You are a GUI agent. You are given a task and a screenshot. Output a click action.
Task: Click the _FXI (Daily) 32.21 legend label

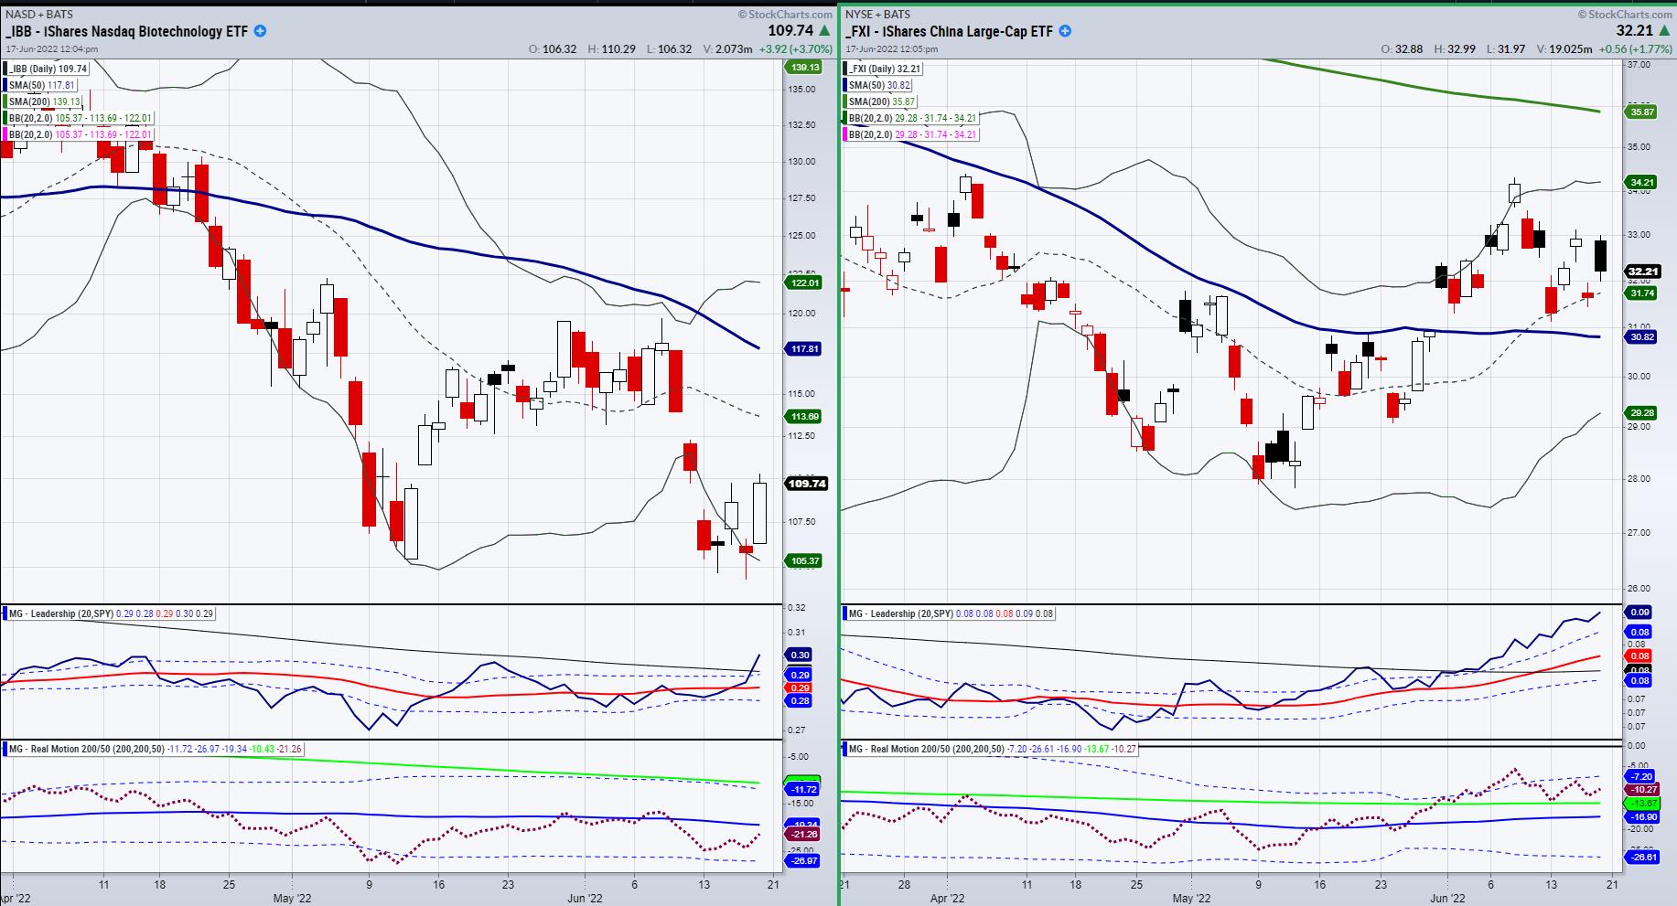(x=882, y=69)
